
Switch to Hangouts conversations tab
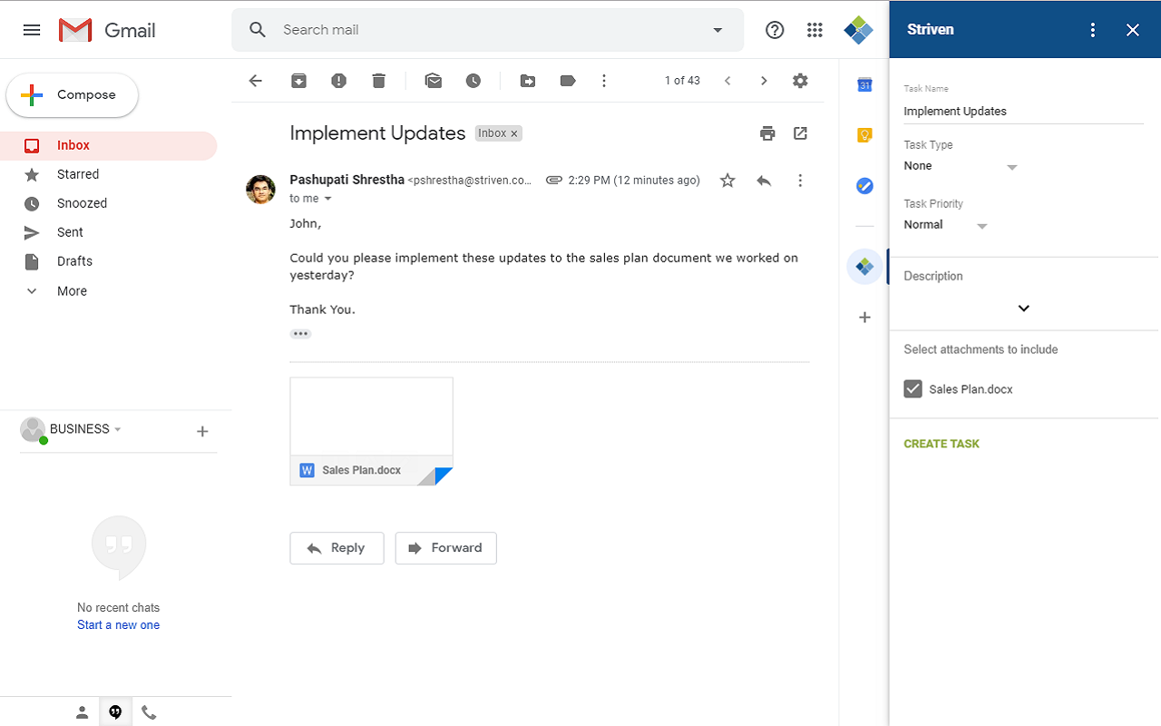pyautogui.click(x=115, y=712)
